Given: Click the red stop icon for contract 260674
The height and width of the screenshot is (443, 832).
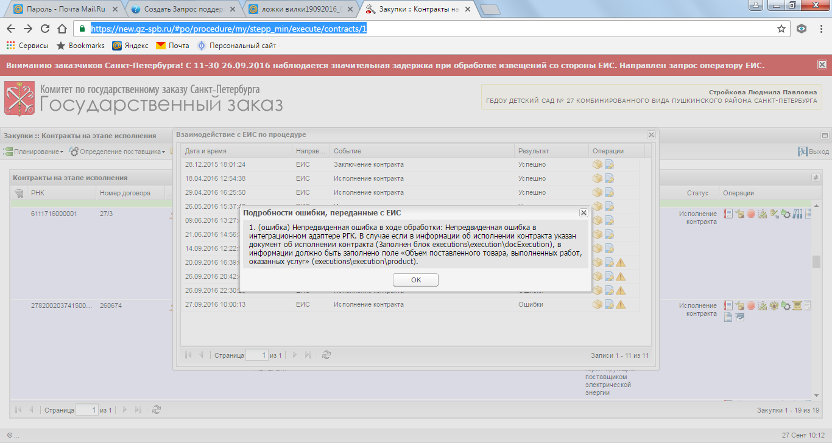Looking at the screenshot, I should [751, 305].
